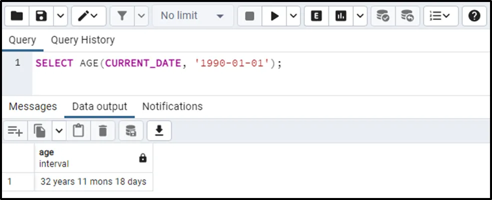Stop the running query
The width and height of the screenshot is (492, 200).
pos(250,16)
